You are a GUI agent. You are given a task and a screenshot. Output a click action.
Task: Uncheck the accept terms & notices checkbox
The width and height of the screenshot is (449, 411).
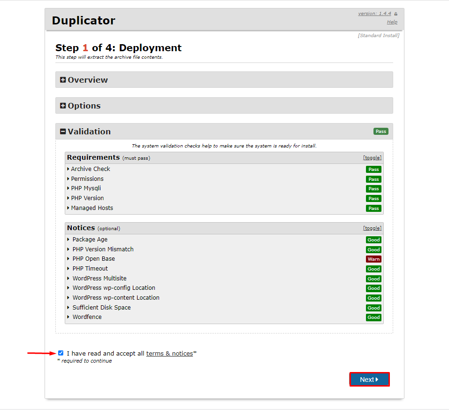point(61,353)
